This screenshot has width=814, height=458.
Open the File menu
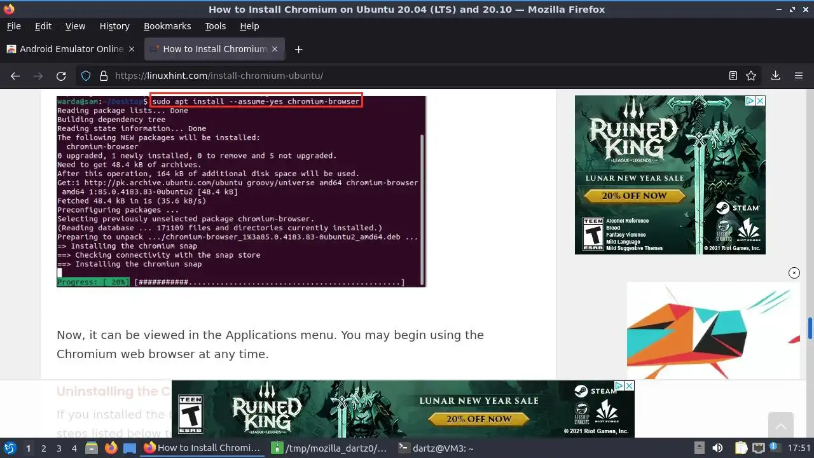[x=13, y=26]
